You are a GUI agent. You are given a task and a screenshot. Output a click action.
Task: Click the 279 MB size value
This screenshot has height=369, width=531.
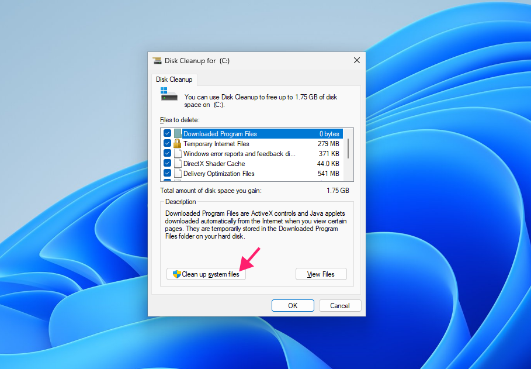pyautogui.click(x=328, y=144)
